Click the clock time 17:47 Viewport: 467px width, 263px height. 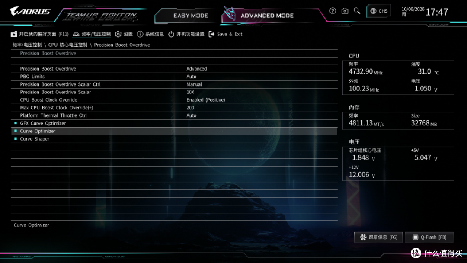pyautogui.click(x=437, y=12)
